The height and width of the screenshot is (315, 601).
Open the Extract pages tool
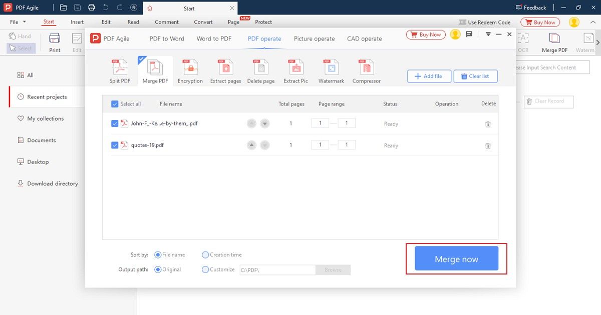225,71
